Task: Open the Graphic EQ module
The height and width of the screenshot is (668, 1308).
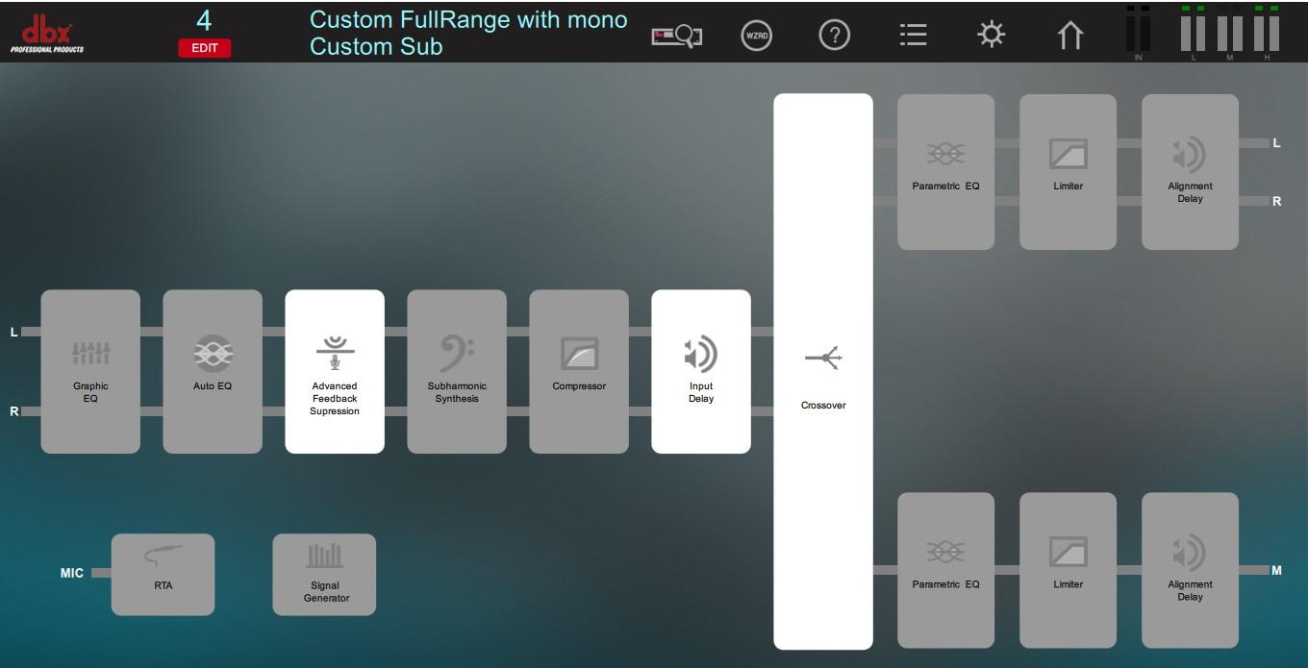Action: coord(90,371)
